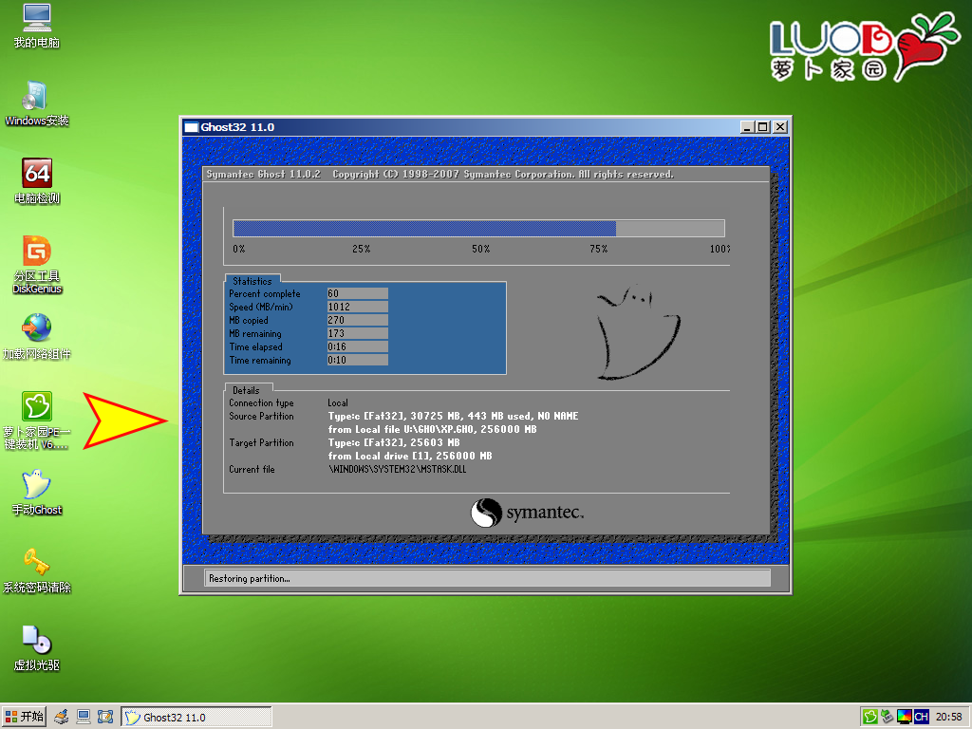Open the 电脑检测 hardware check icon
The image size is (972, 729).
tap(36, 173)
